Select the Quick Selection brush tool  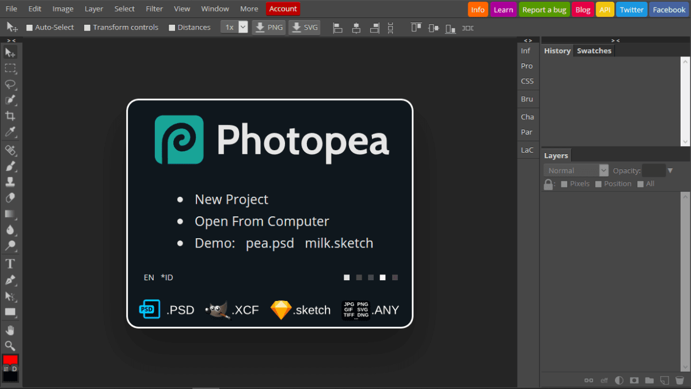(x=10, y=100)
